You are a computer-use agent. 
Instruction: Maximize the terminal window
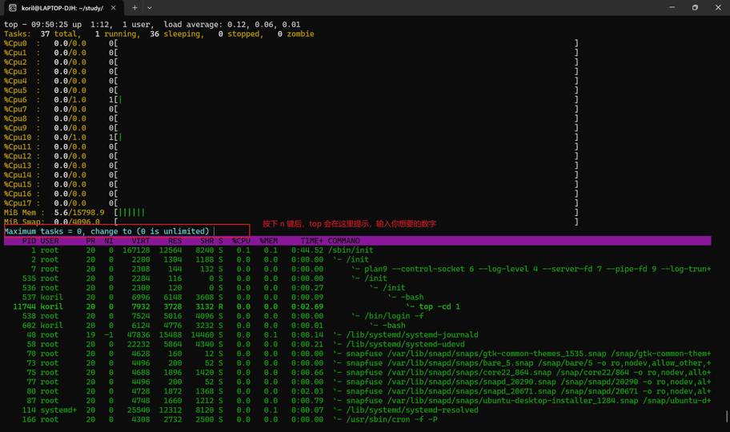(695, 8)
